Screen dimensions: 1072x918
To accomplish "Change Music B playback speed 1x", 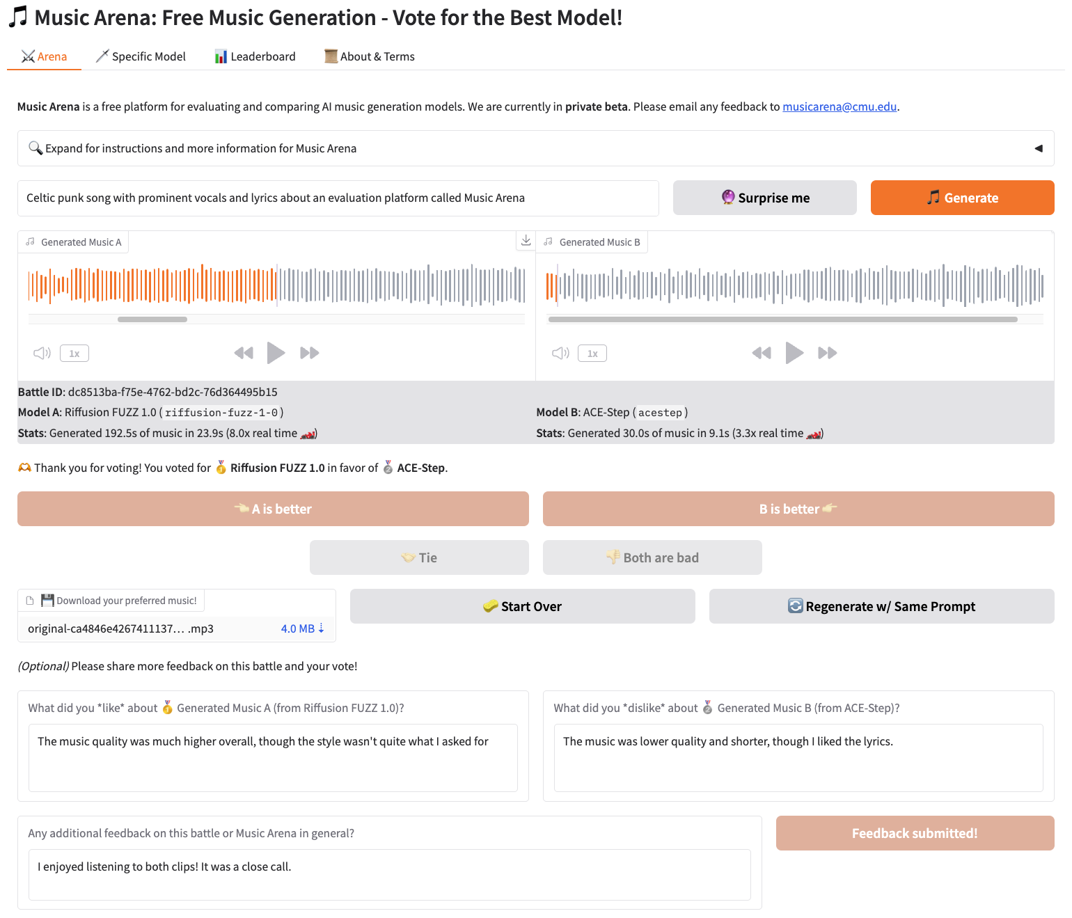I will [592, 354].
